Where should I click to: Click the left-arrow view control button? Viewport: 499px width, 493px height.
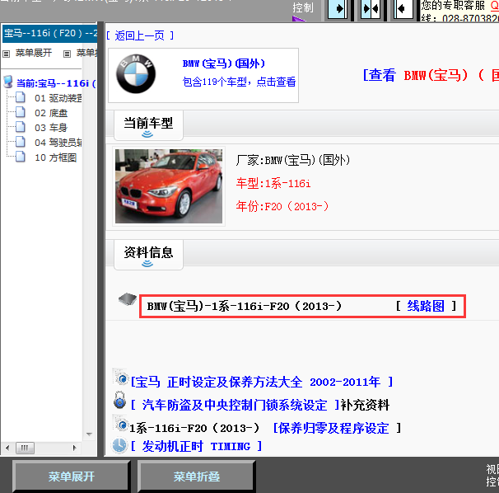(403, 8)
